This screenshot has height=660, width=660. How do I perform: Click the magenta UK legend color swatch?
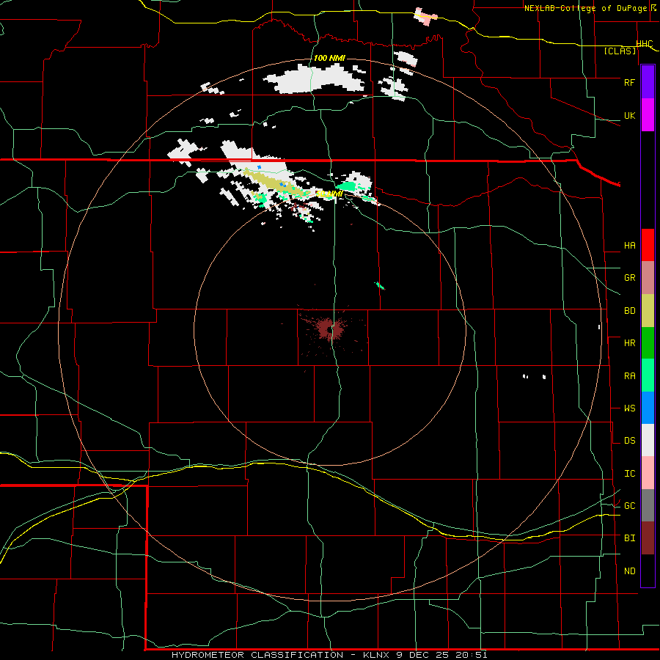point(648,115)
